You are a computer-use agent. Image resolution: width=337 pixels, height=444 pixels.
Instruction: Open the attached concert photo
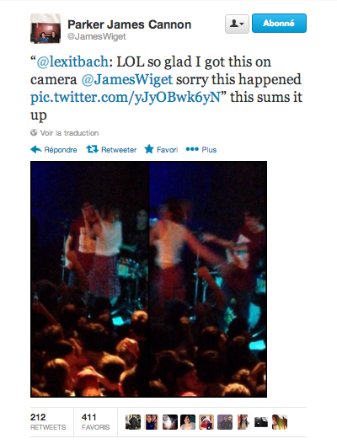coord(148,279)
